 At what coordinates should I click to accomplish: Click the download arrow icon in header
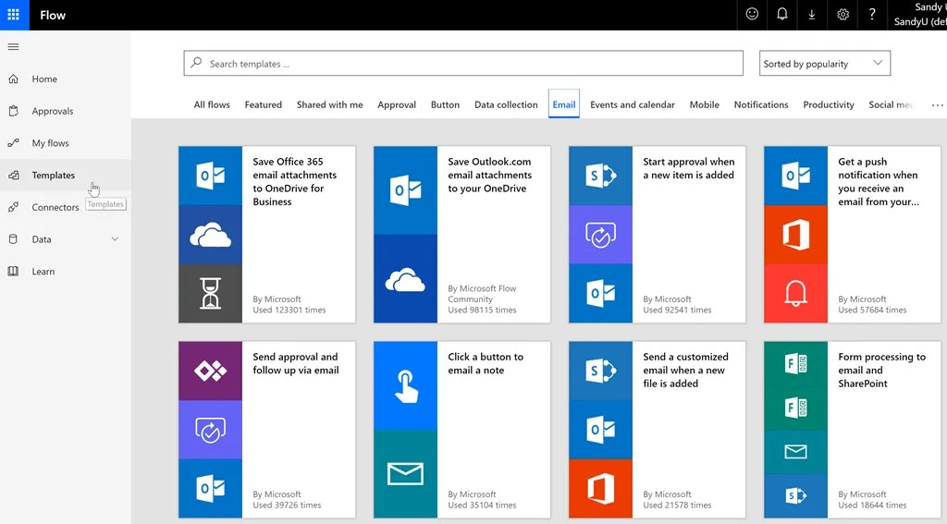(812, 14)
